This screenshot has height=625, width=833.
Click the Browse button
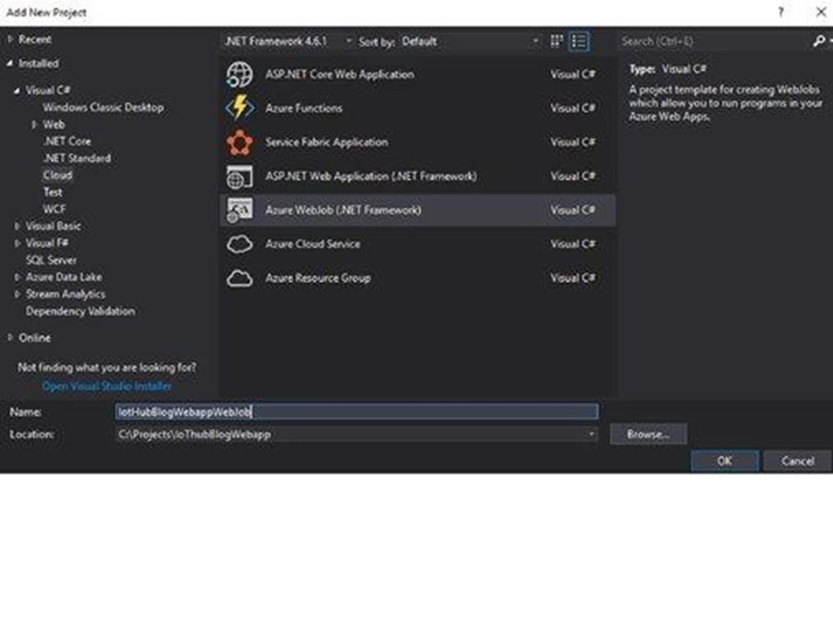[x=648, y=434]
